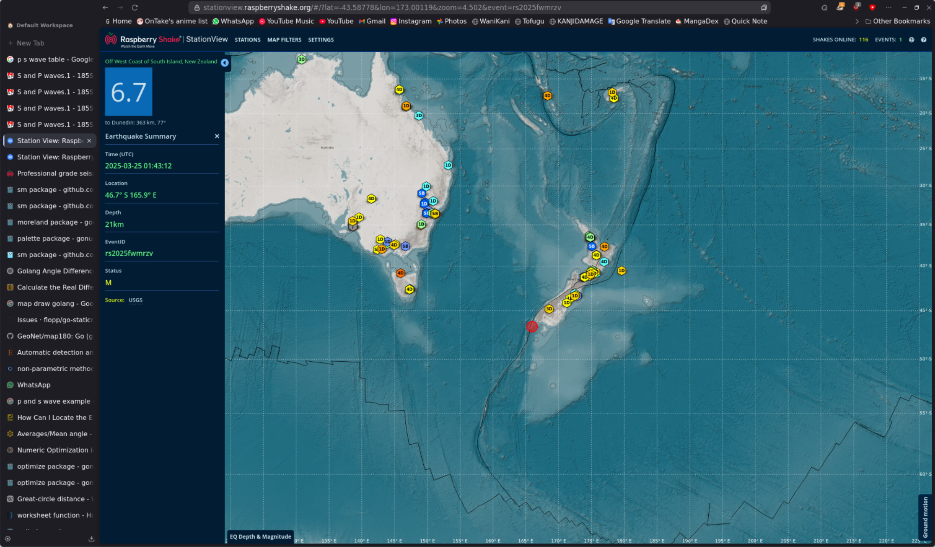
Task: Collapse the earthquake info side panel arrow
Action: point(225,63)
